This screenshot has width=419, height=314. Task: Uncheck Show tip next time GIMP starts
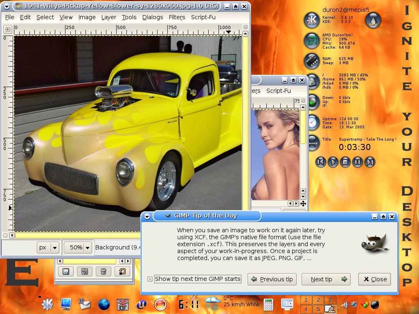click(x=150, y=279)
